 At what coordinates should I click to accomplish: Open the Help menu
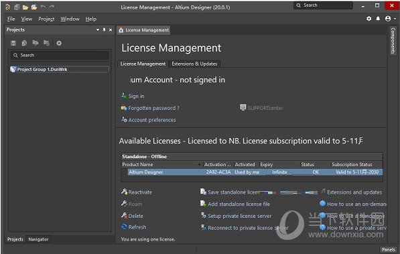[x=91, y=19]
